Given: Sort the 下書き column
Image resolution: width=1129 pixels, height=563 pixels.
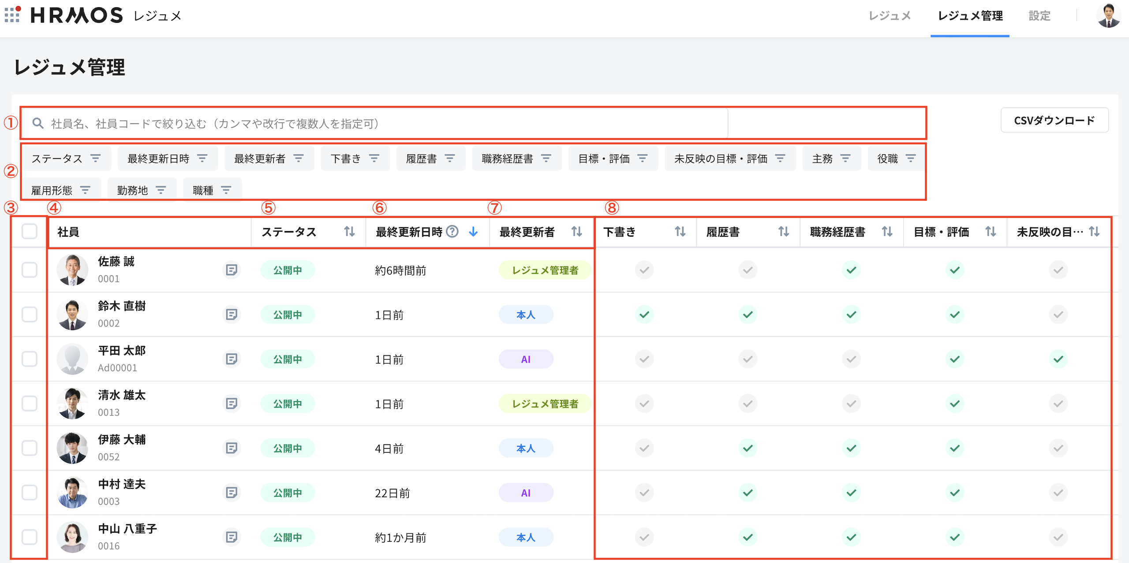Looking at the screenshot, I should (680, 231).
